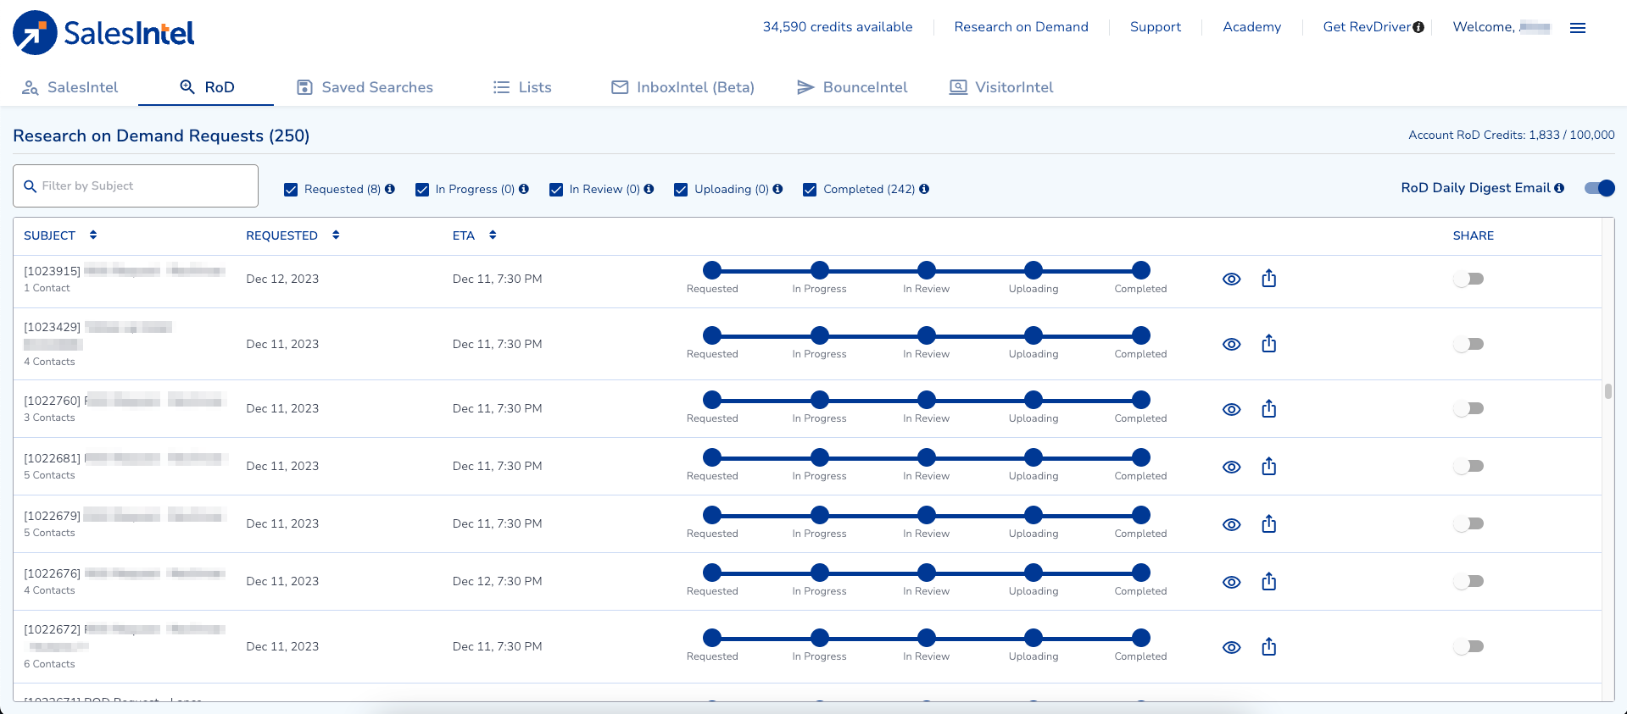
Task: Click Completed progress node for request 1023915
Action: [x=1141, y=270]
